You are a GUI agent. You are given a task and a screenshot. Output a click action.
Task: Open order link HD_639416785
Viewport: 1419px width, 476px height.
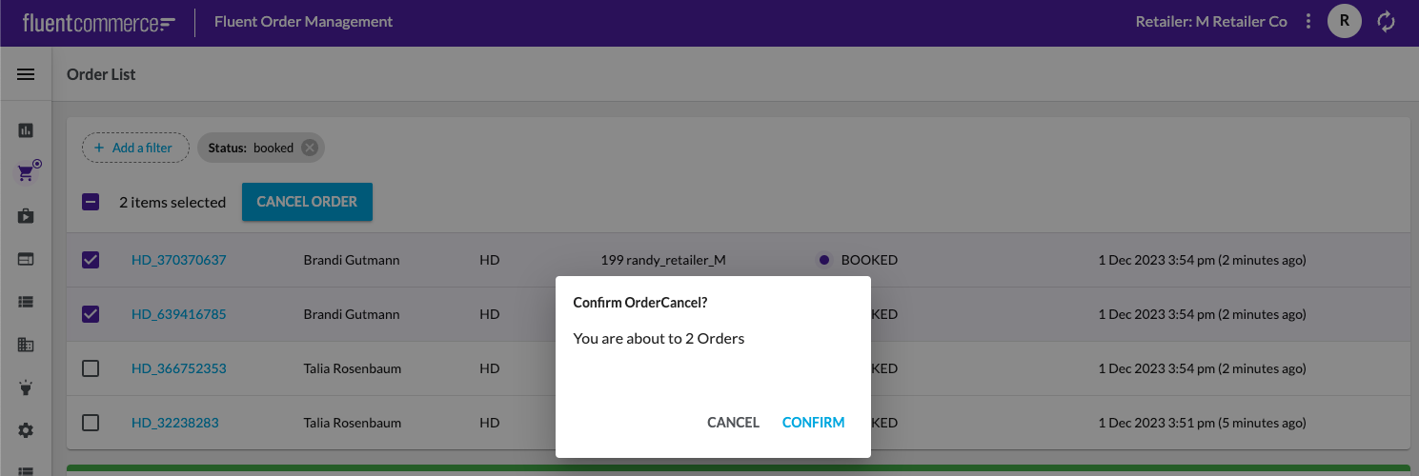pyautogui.click(x=178, y=314)
